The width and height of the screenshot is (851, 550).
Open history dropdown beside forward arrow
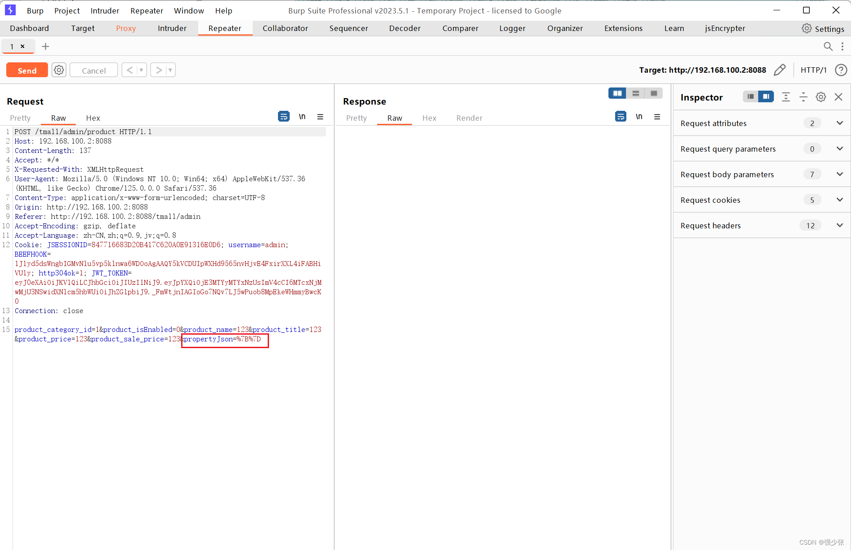click(x=170, y=70)
